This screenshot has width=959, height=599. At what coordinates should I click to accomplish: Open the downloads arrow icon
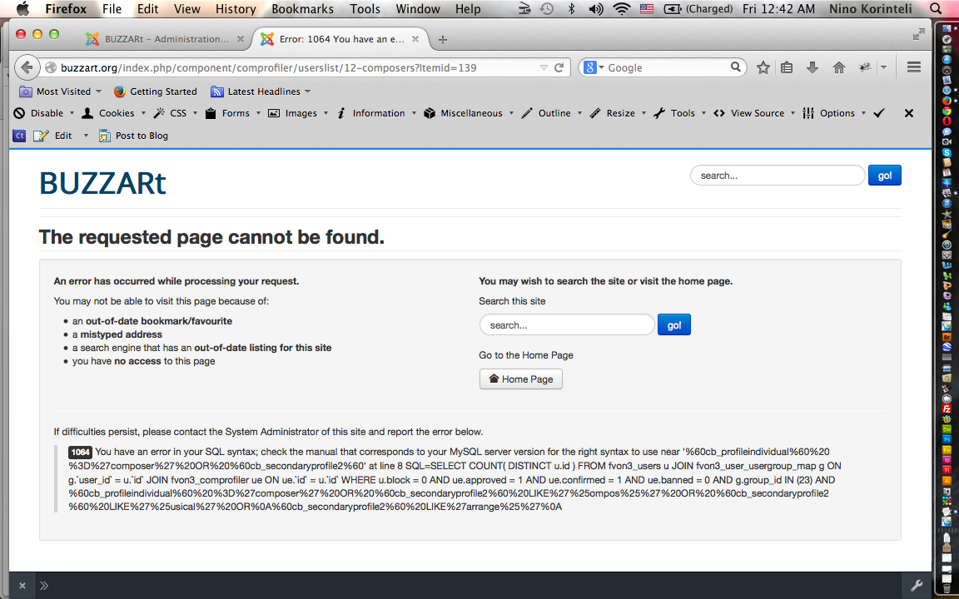click(812, 68)
